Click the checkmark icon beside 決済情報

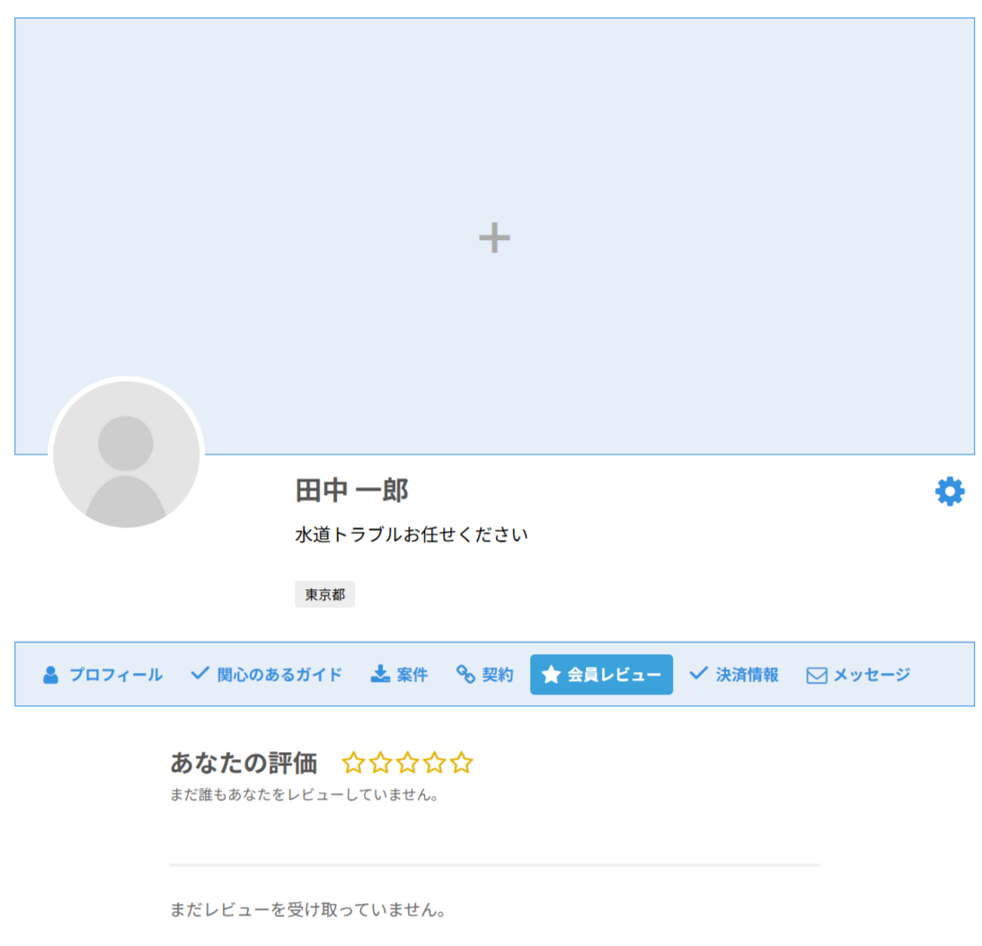[x=698, y=673]
